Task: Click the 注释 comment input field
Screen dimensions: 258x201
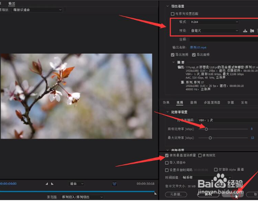Action: click(224, 40)
